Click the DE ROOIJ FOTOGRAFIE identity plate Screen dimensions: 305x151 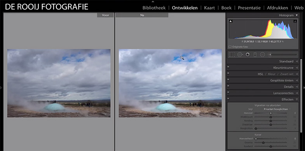(x=47, y=7)
